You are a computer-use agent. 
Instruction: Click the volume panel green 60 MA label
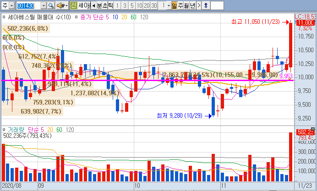click(59, 130)
